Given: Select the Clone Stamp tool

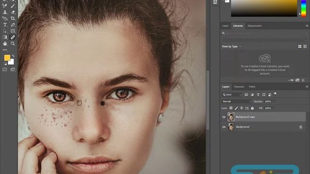Looking at the screenshot, I should click(x=5, y=12).
